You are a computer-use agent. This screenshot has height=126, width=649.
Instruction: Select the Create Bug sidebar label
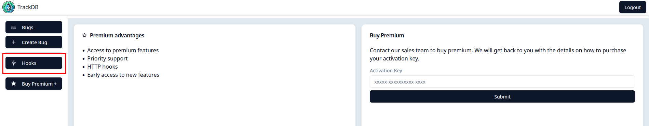[x=35, y=42]
